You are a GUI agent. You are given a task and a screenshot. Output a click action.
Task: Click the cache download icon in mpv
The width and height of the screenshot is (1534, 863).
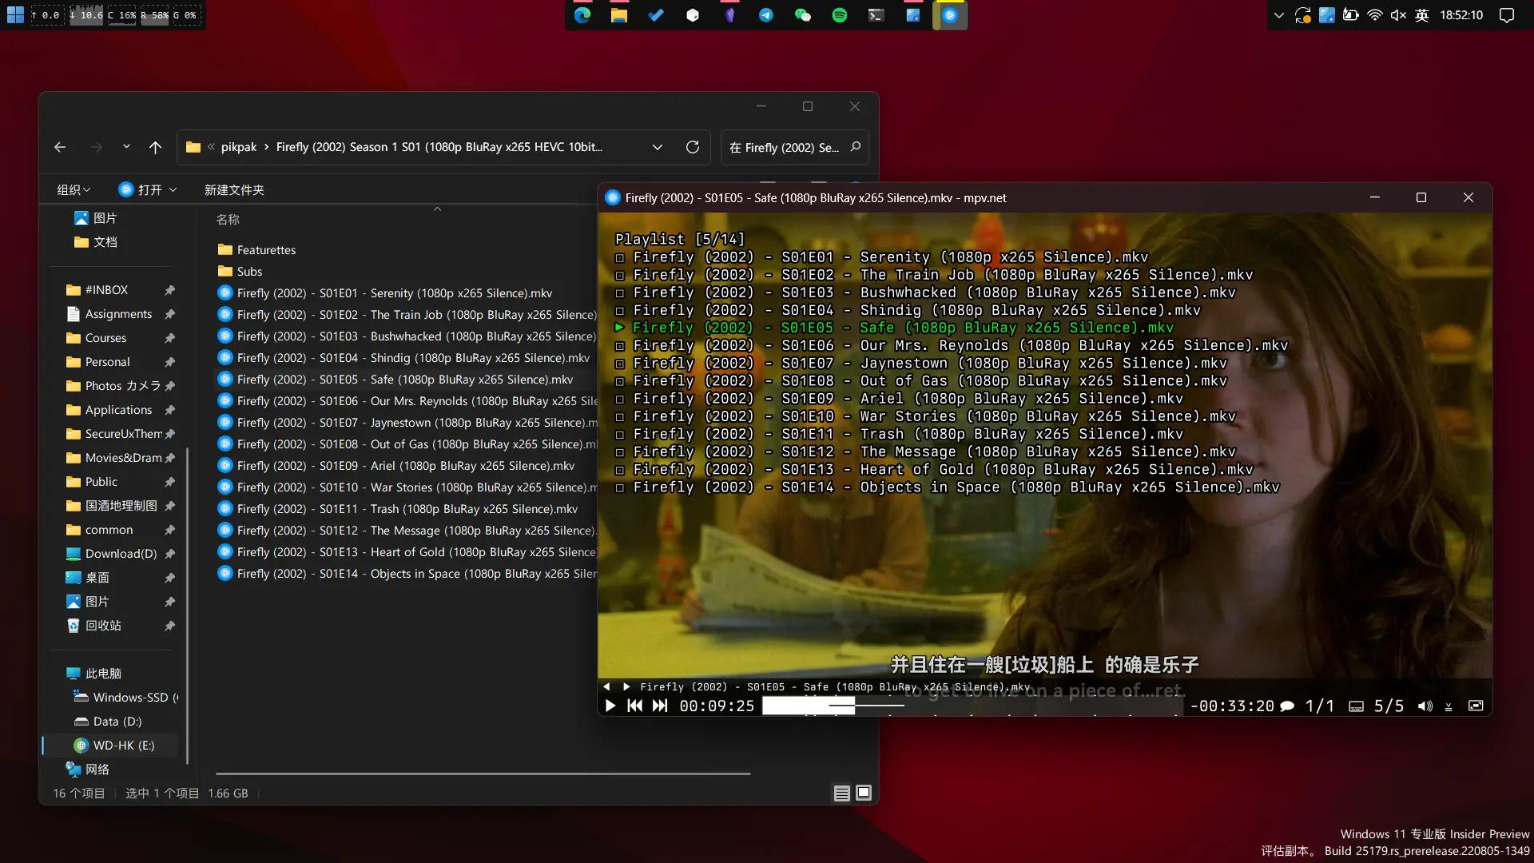pos(1449,706)
